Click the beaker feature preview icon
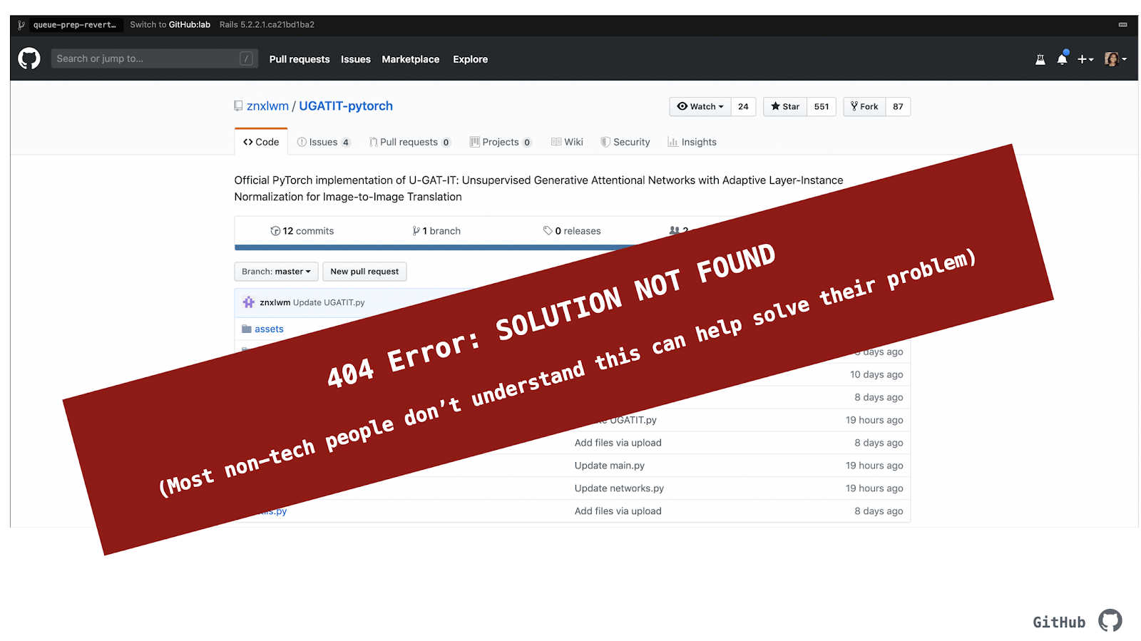The height and width of the screenshot is (641, 1141). (x=1040, y=59)
